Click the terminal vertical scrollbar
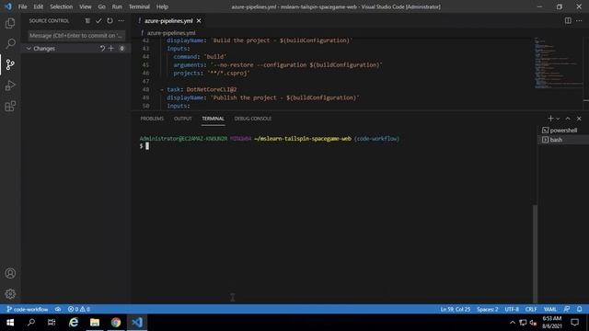 (536, 254)
